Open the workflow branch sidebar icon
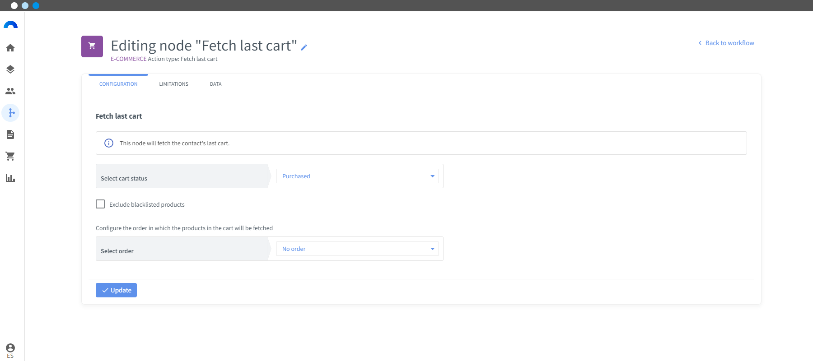 [x=10, y=113]
